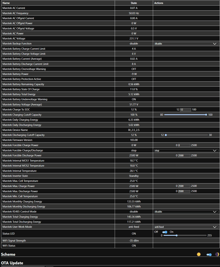
Task: Click the Standby inverter state value
Action: point(134,176)
